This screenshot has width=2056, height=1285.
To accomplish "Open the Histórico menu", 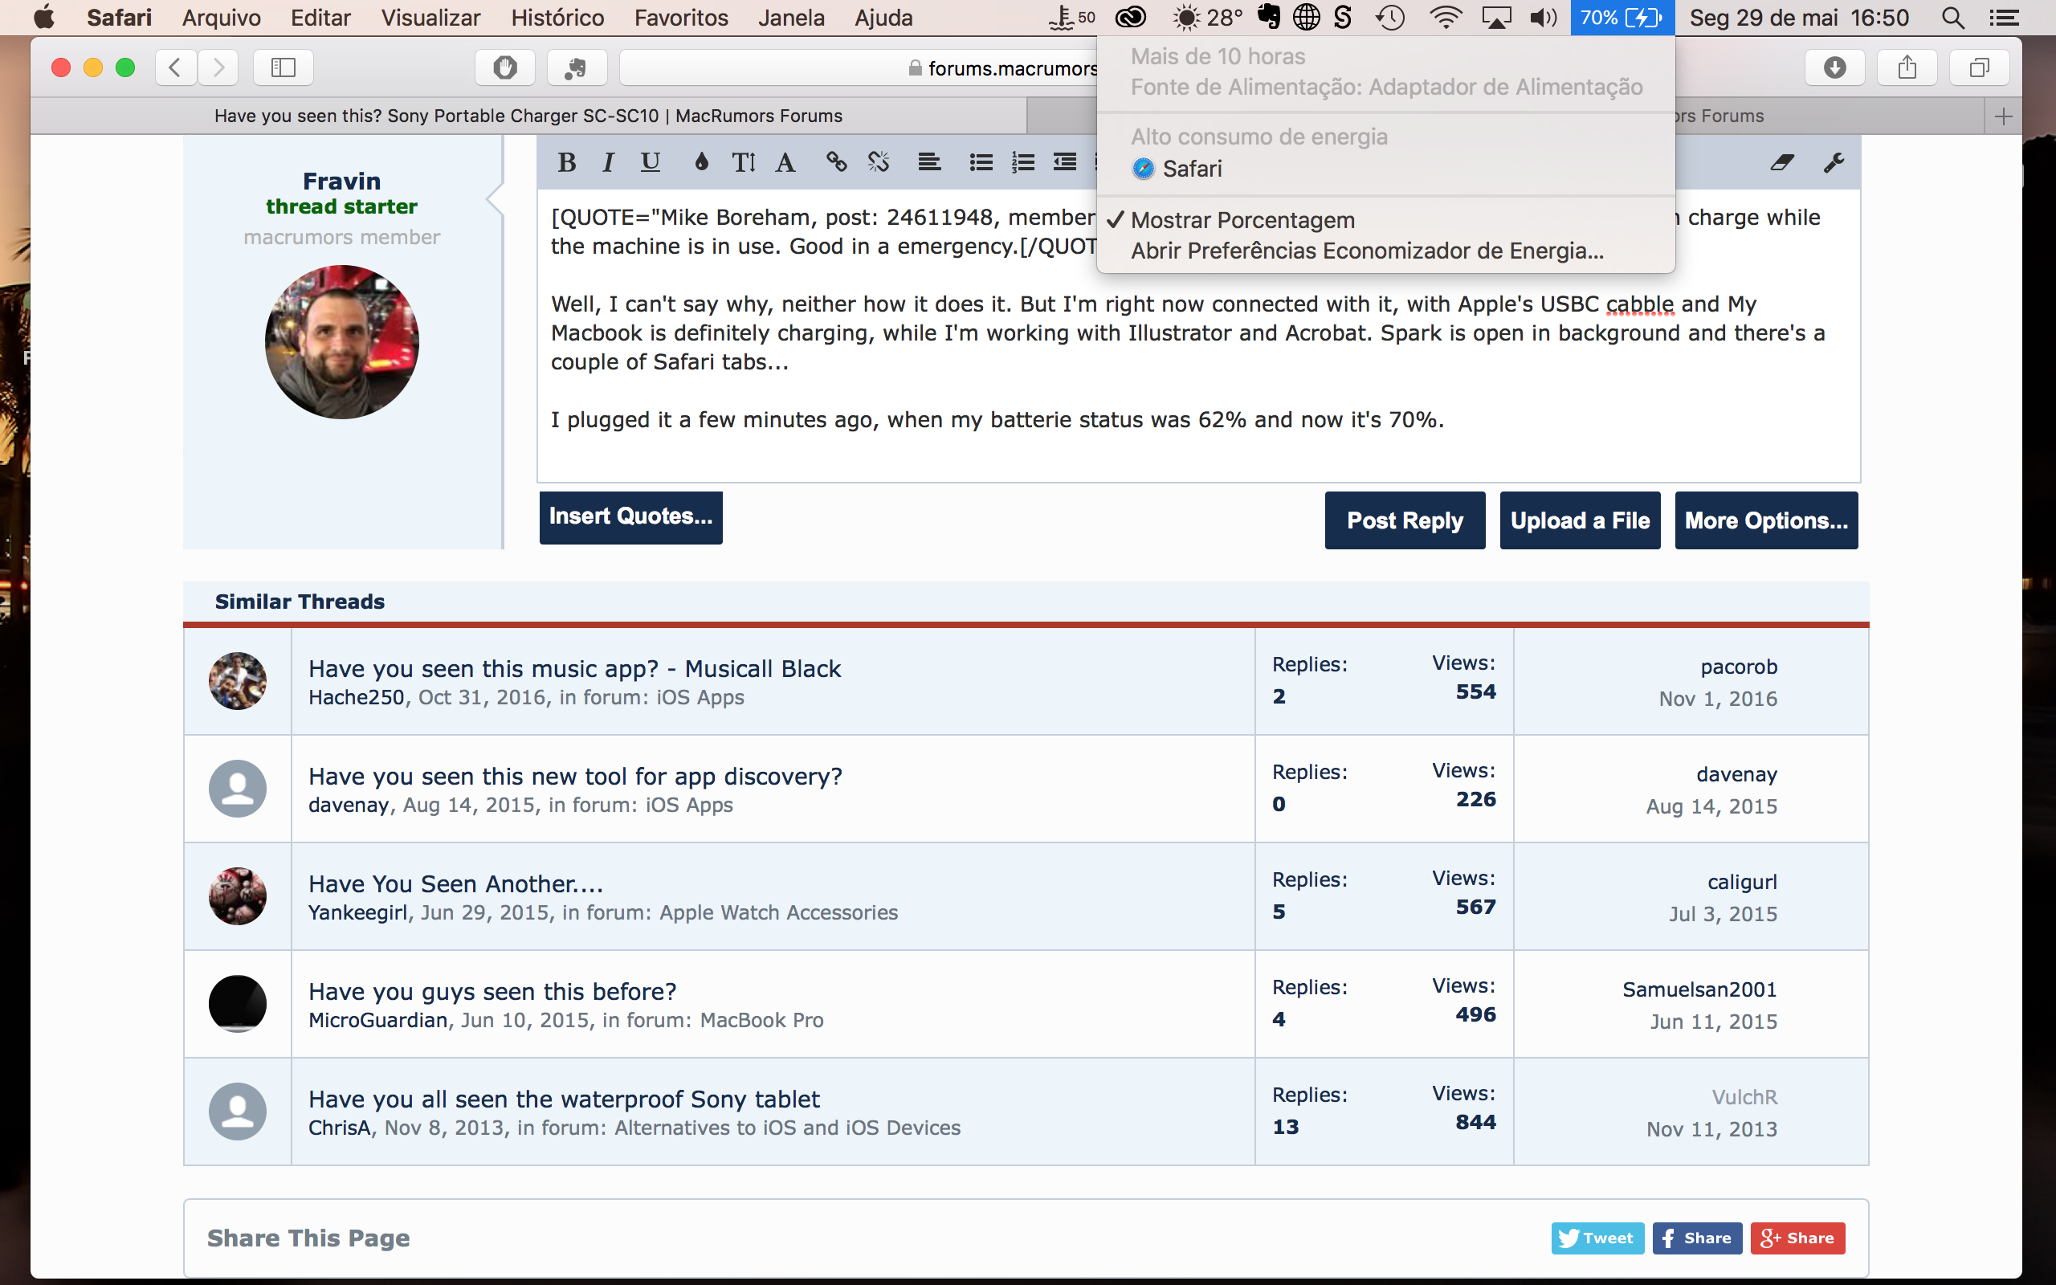I will pyautogui.click(x=557, y=18).
